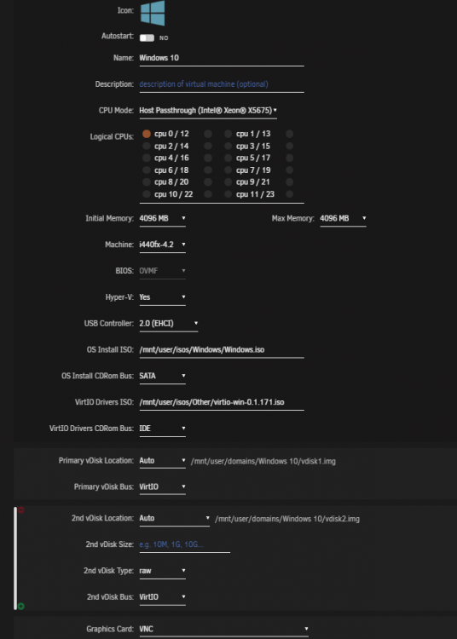Screen dimensions: 457x639
Task: Click the Windows logo VM icon
Action: click(153, 13)
